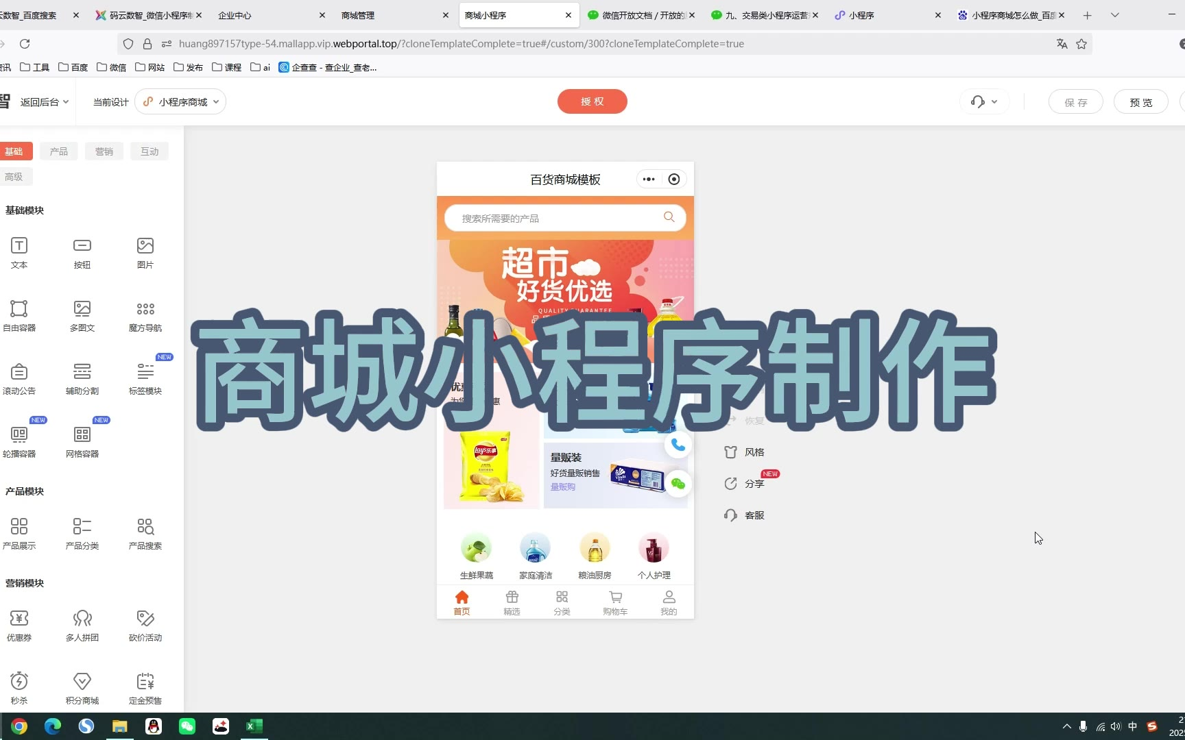Open WeChat from the taskbar
The width and height of the screenshot is (1185, 740).
pyautogui.click(x=187, y=726)
